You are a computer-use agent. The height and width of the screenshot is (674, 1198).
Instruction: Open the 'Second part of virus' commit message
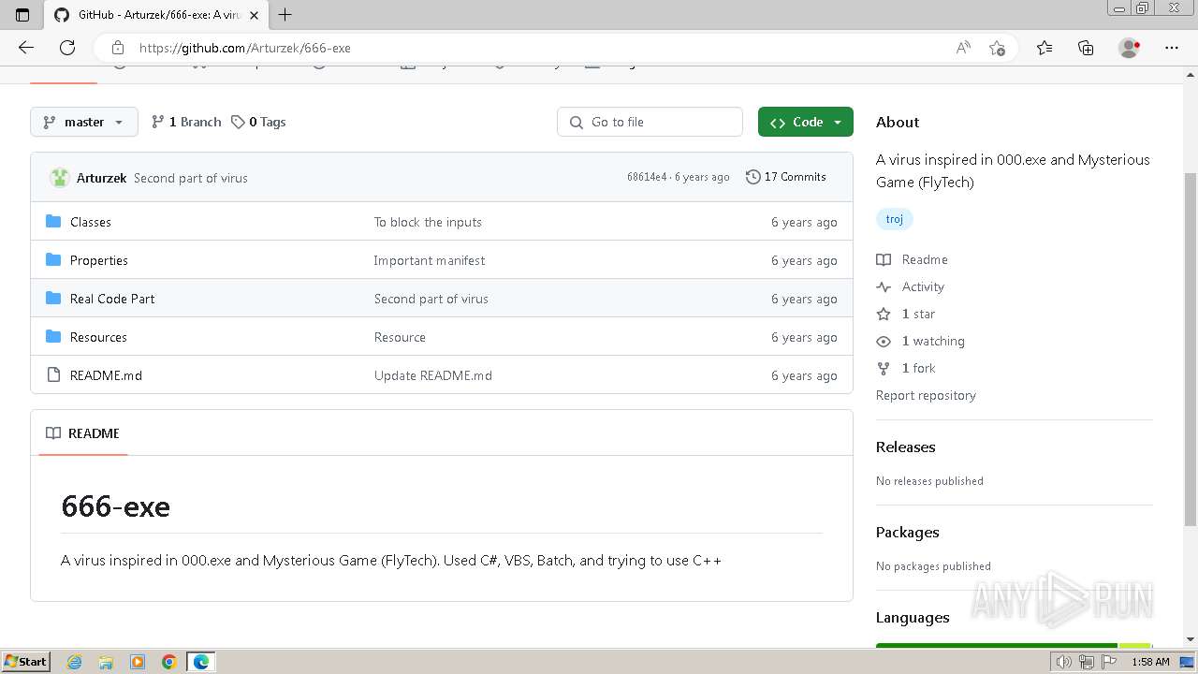pos(191,178)
